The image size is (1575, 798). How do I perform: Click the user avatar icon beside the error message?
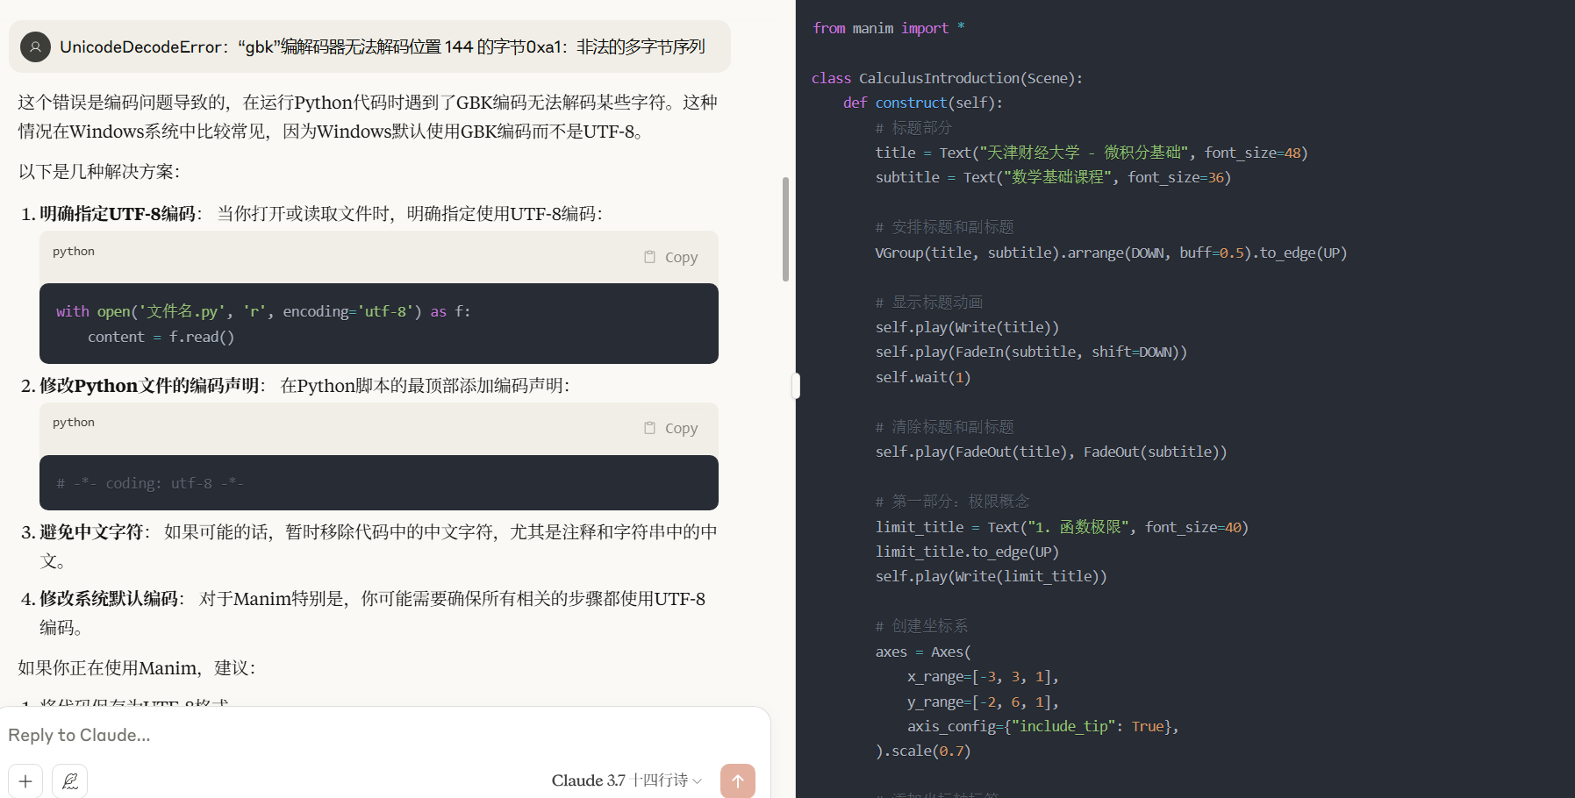(35, 46)
